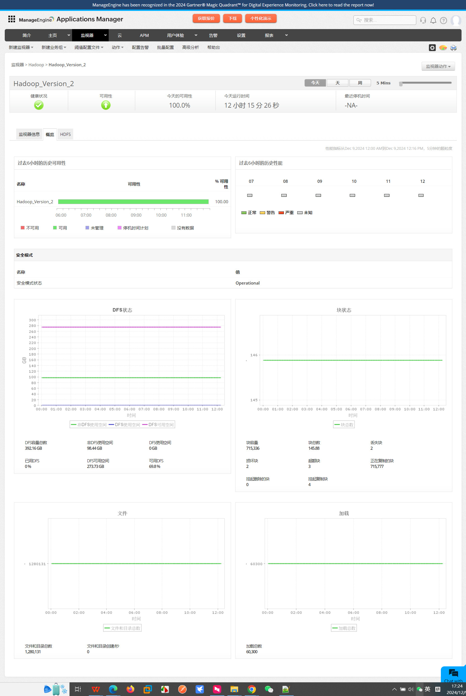The image size is (466, 696).
Task: Click the help question mark icon
Action: [x=443, y=20]
